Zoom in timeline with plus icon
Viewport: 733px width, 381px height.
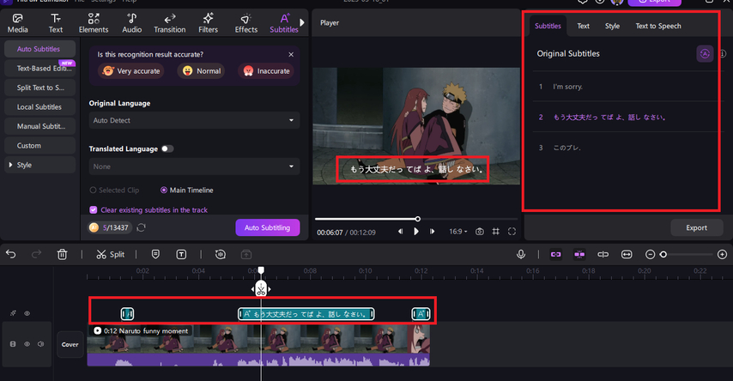coord(722,254)
